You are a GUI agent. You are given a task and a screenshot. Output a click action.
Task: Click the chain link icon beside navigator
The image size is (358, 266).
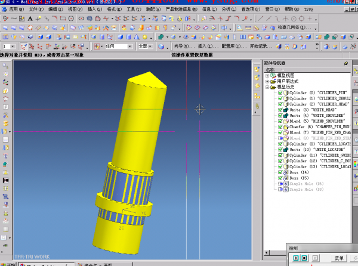point(257,106)
